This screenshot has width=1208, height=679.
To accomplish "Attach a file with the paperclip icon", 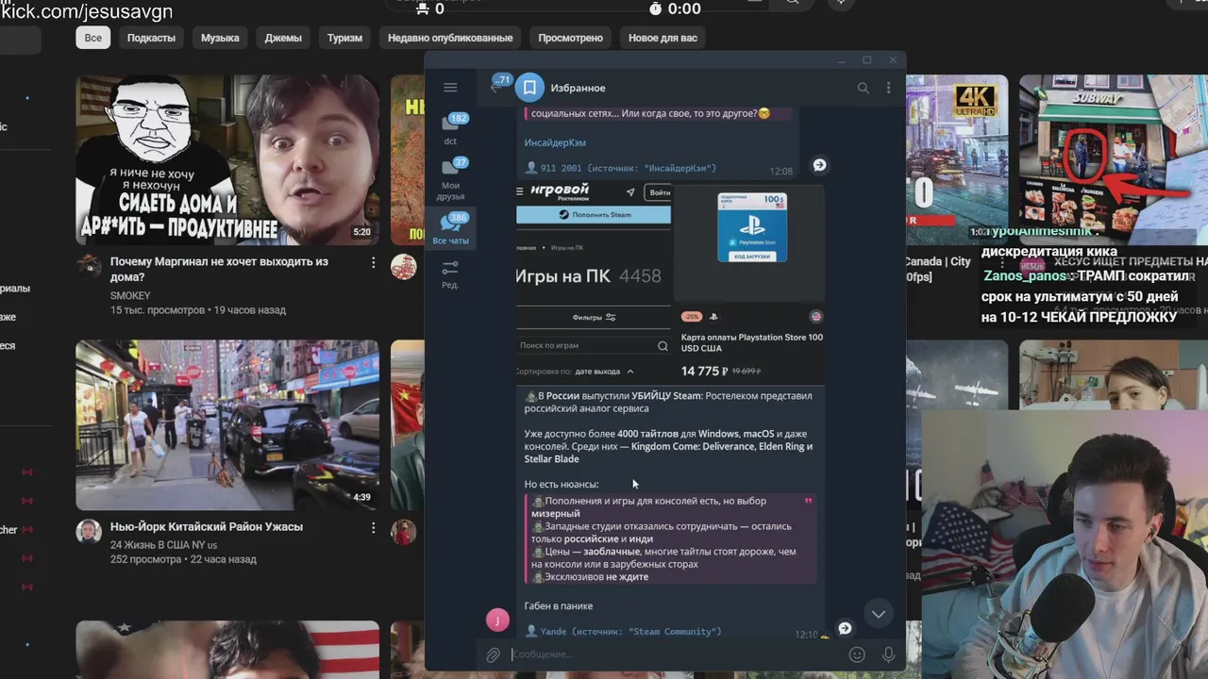I will 493,654.
